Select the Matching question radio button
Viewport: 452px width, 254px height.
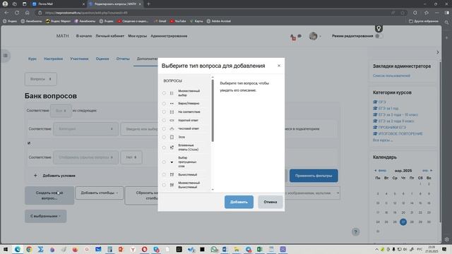point(164,111)
